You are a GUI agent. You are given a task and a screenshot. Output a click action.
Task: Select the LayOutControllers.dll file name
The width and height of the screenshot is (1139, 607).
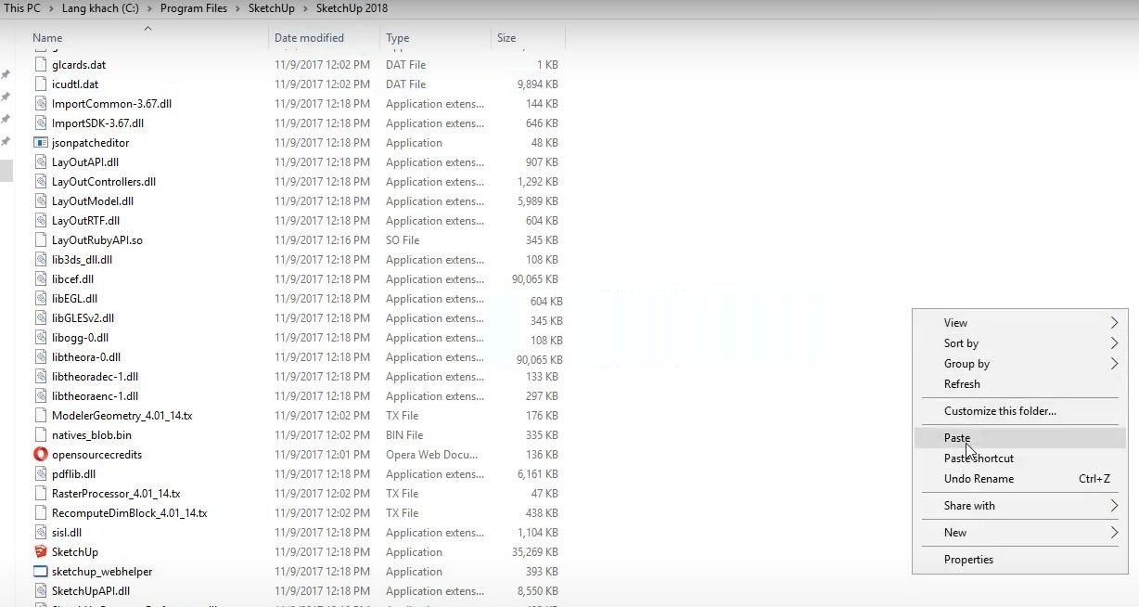click(x=104, y=182)
